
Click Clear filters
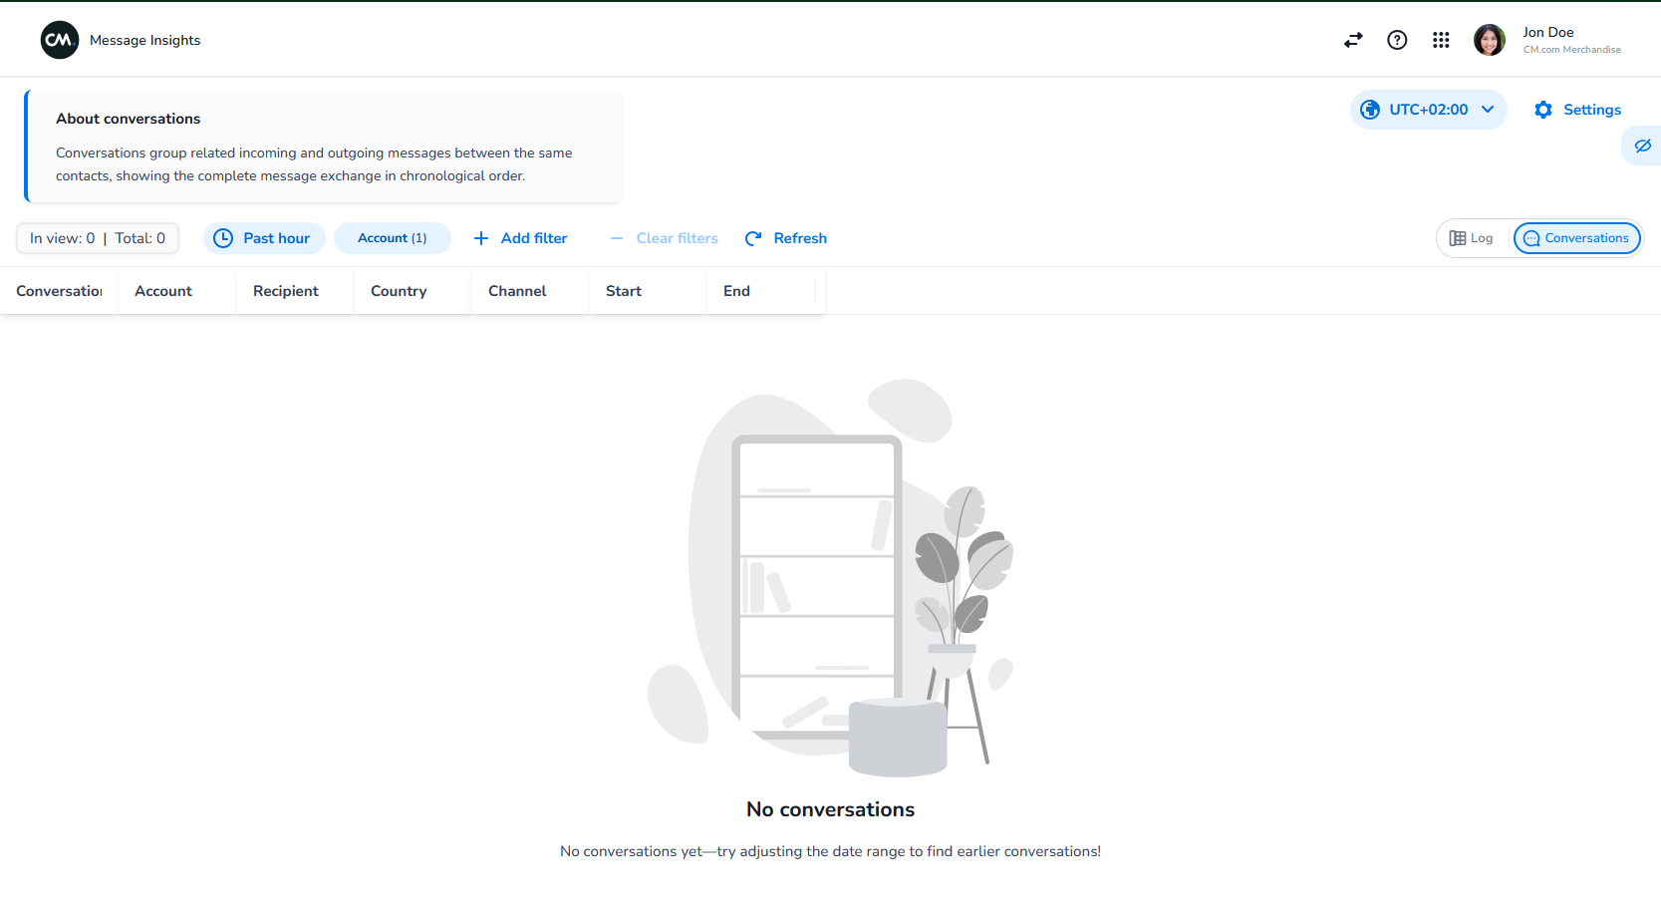pyautogui.click(x=665, y=238)
